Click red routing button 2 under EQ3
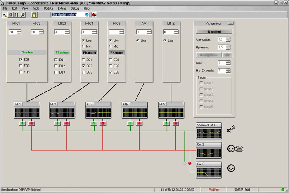 (x=102, y=123)
